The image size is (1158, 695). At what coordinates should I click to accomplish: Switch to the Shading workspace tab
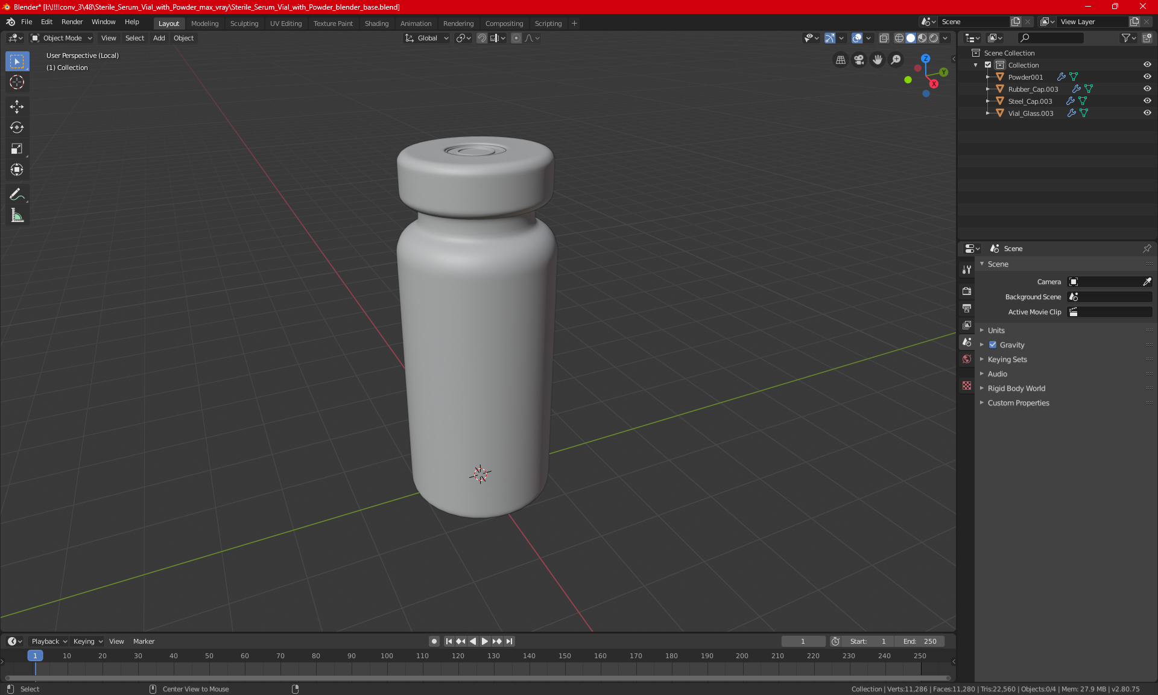(x=376, y=24)
